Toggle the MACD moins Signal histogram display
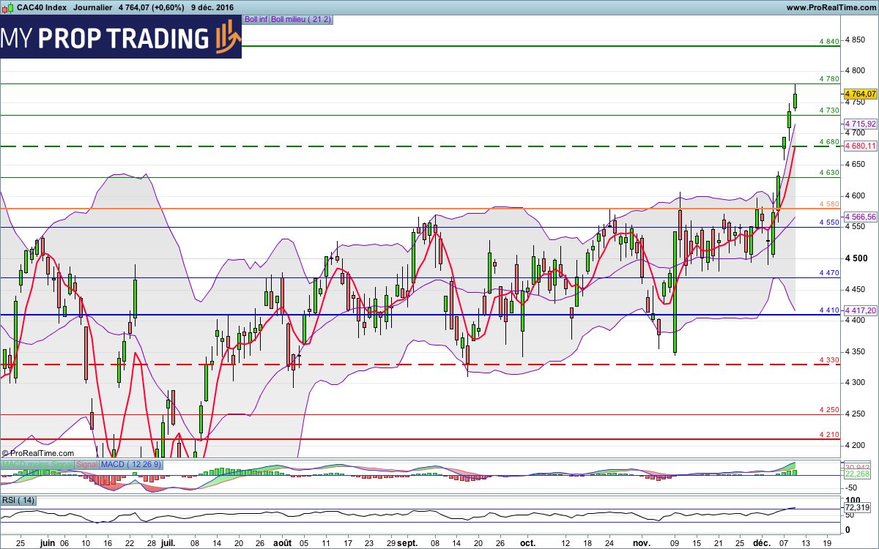Image resolution: width=879 pixels, height=549 pixels. click(38, 464)
